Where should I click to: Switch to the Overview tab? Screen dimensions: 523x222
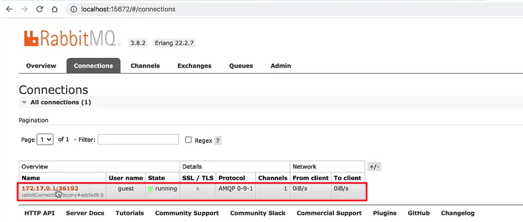pyautogui.click(x=41, y=66)
